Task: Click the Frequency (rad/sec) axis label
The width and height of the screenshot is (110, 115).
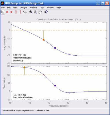Action: [59, 106]
